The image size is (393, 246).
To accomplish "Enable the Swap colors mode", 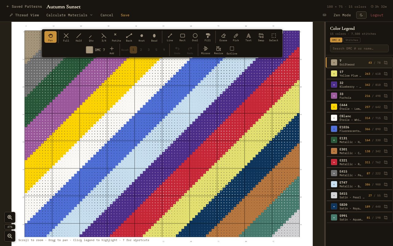I will 261,37.
